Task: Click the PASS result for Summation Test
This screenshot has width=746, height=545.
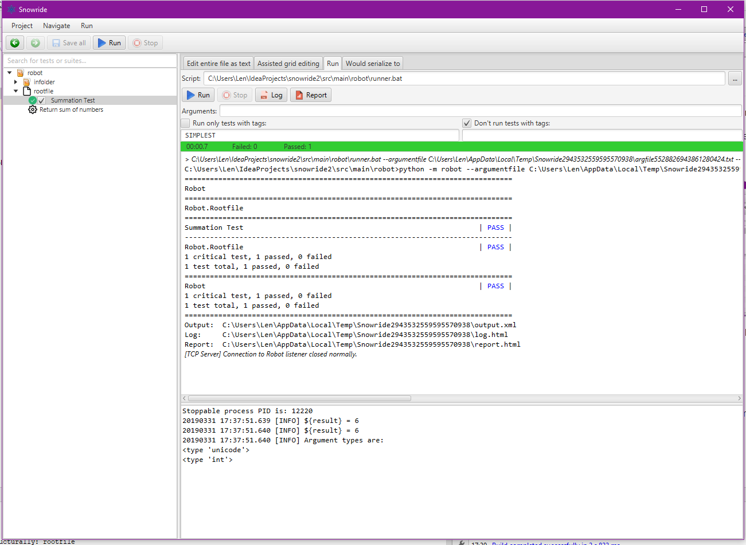Action: [x=495, y=228]
